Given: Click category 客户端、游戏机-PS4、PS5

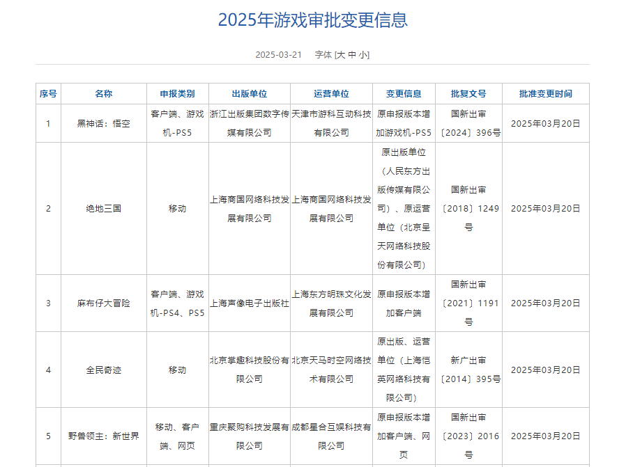Looking at the screenshot, I should pyautogui.click(x=177, y=303).
